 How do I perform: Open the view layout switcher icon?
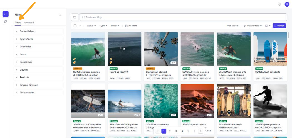coord(268,26)
